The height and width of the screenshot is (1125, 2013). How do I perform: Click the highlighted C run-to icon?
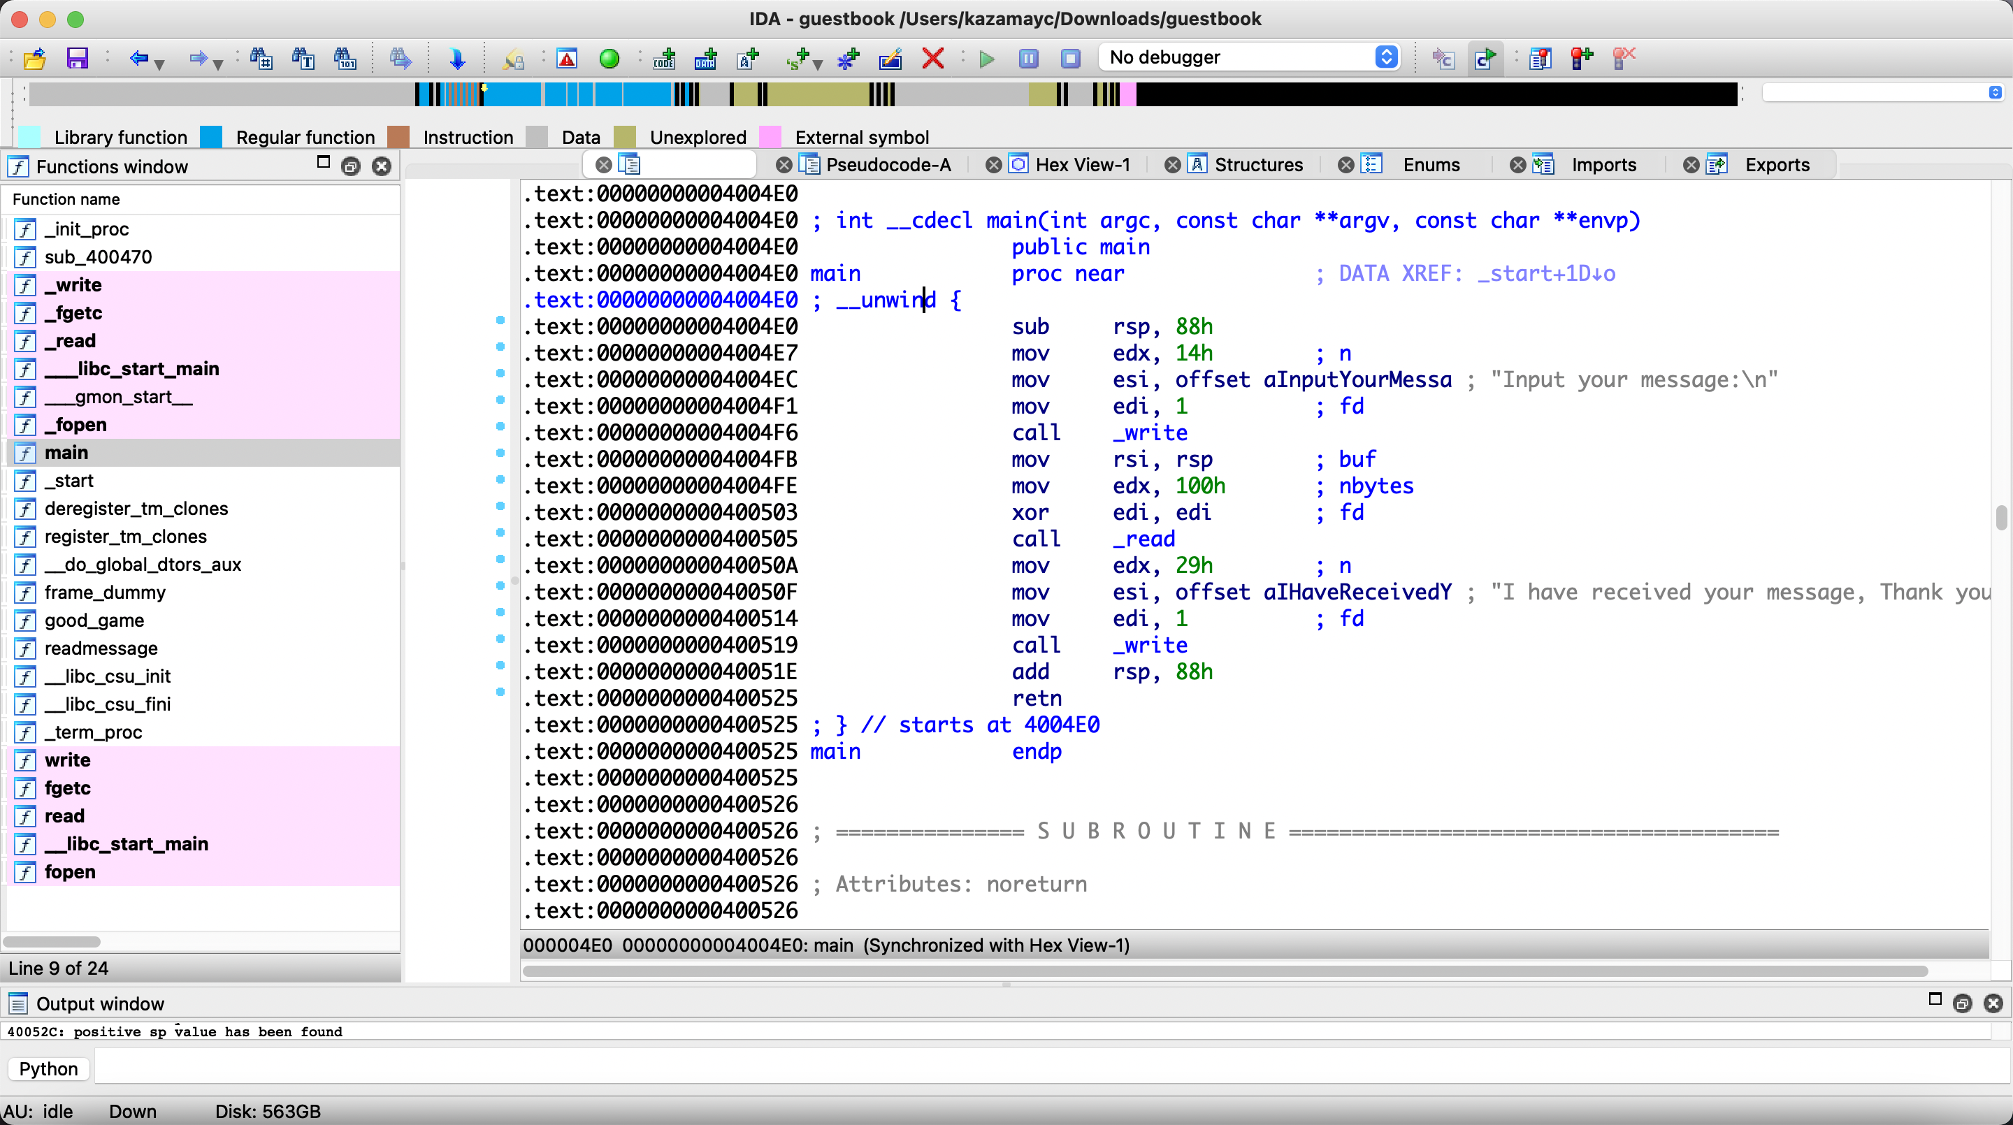pos(1484,58)
